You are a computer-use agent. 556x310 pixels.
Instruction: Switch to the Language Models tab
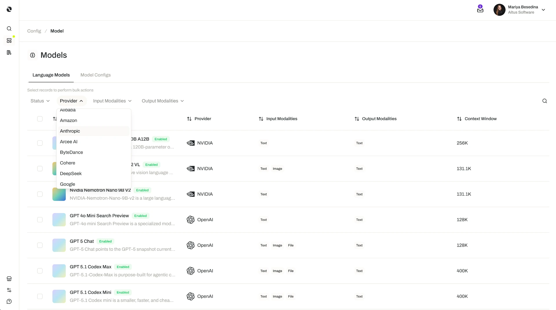pyautogui.click(x=51, y=75)
